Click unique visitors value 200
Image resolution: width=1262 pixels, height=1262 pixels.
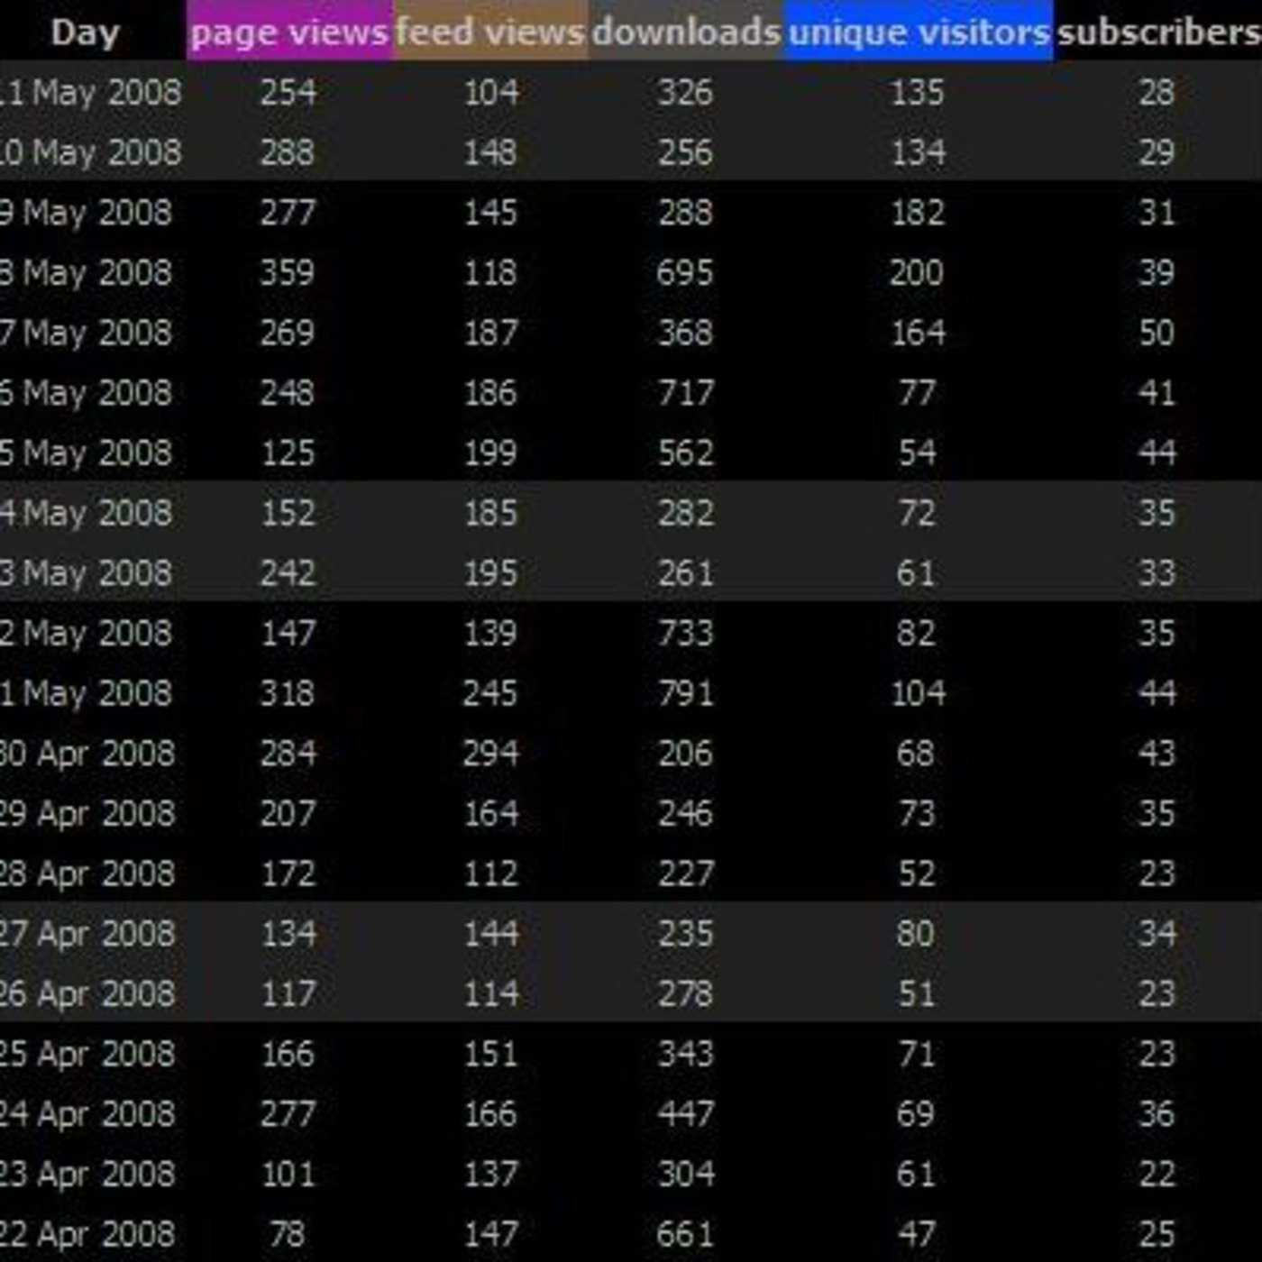tap(917, 272)
